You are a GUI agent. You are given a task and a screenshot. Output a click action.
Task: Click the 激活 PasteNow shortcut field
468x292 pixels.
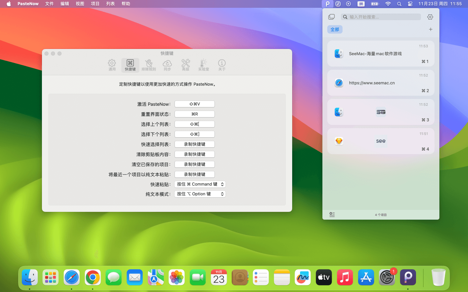[194, 104]
